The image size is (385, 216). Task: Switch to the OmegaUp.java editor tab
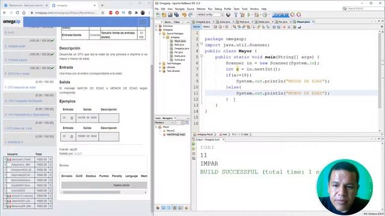pyautogui.click(x=203, y=22)
